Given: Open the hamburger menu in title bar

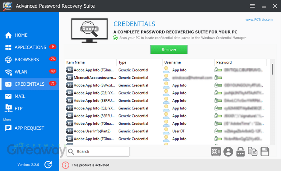Looking at the screenshot, I should point(252,6).
